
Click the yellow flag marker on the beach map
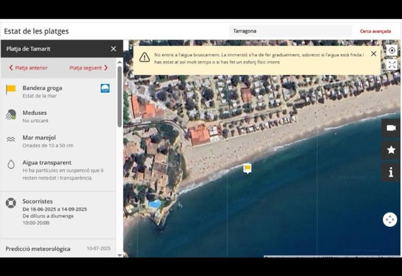coord(248,168)
